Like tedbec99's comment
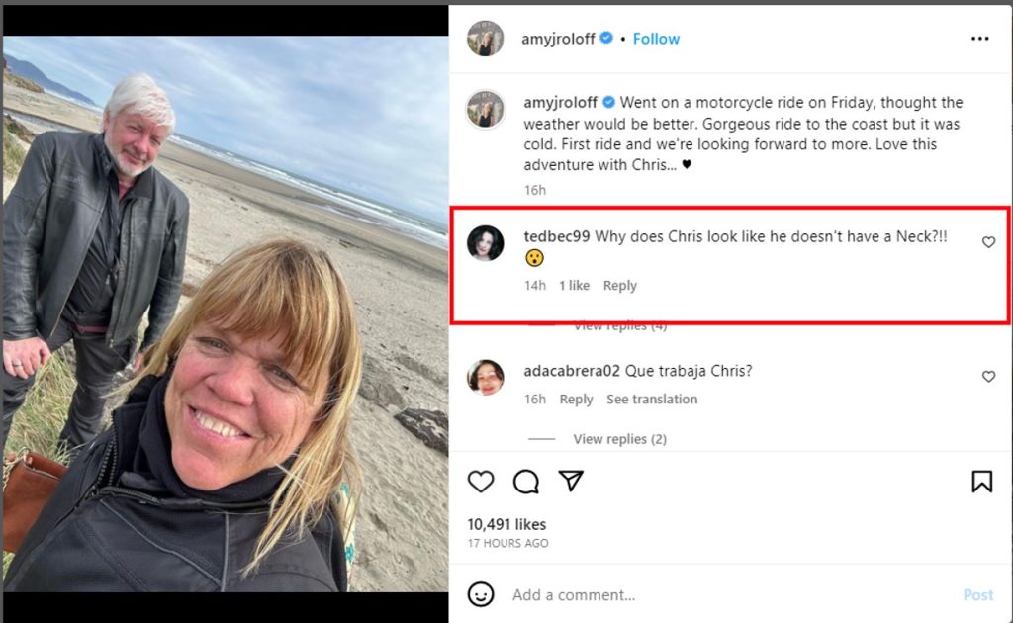Viewport: 1013px width, 623px height. [988, 242]
